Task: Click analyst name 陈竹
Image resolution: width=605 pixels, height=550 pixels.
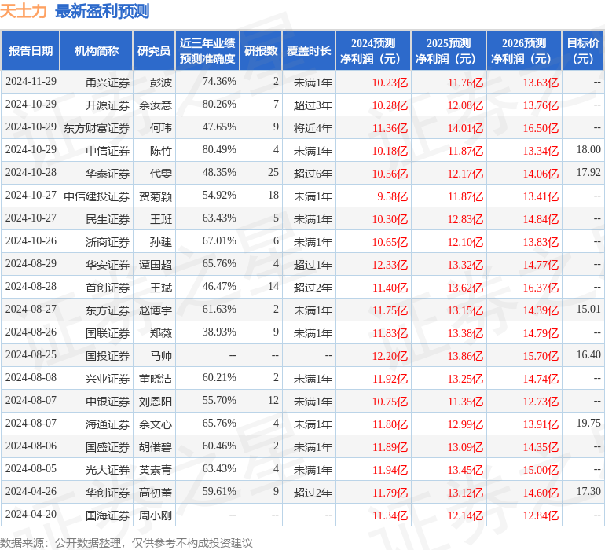Action: coord(161,150)
